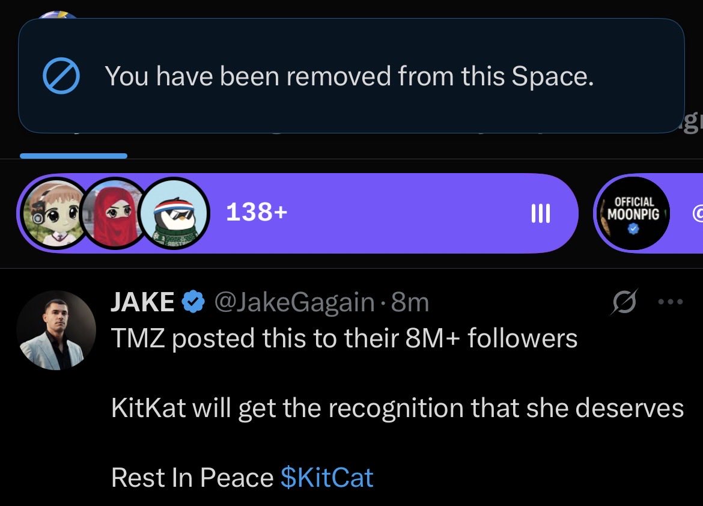Open Grok icon on JAKE's post

[x=623, y=302]
